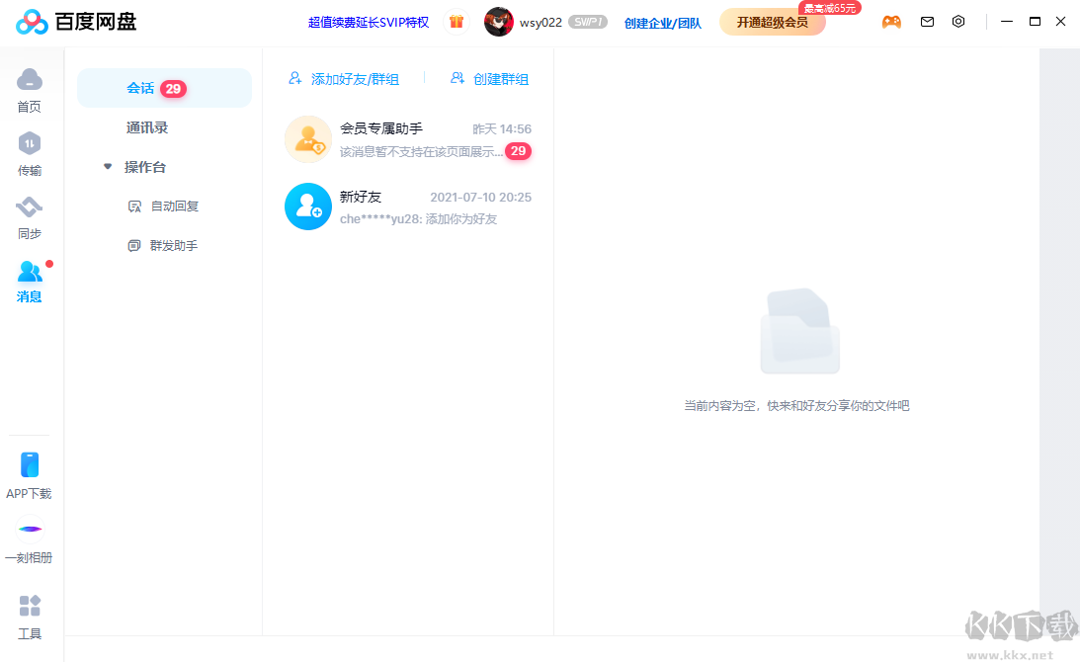Collapse the 操作台 section

pyautogui.click(x=107, y=166)
